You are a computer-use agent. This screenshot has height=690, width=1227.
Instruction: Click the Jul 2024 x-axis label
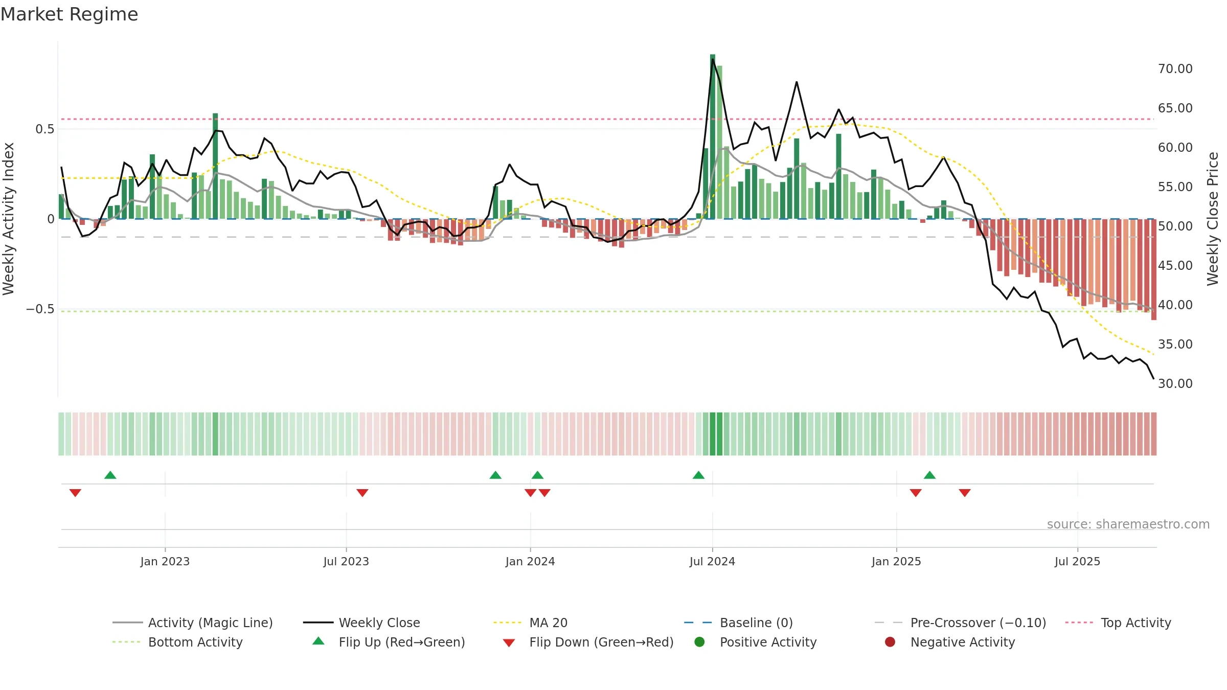click(x=712, y=561)
